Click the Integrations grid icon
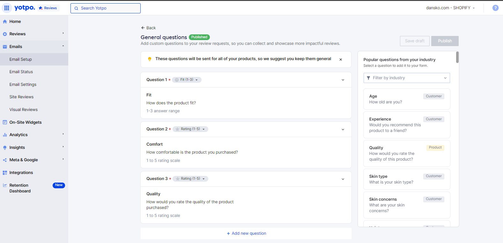This screenshot has width=503, height=243. click(5, 173)
